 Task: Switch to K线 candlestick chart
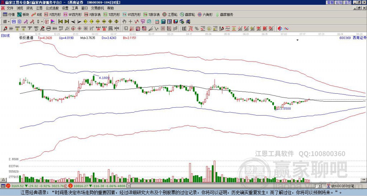[x=37, y=14]
